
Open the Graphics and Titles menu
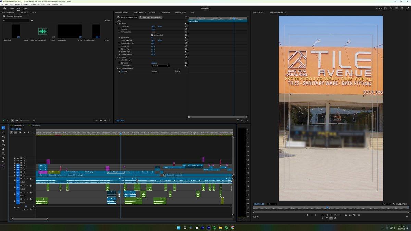(38, 4)
